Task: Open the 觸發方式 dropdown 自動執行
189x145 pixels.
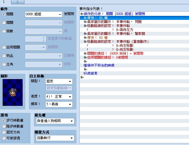Action: [x=55, y=138]
